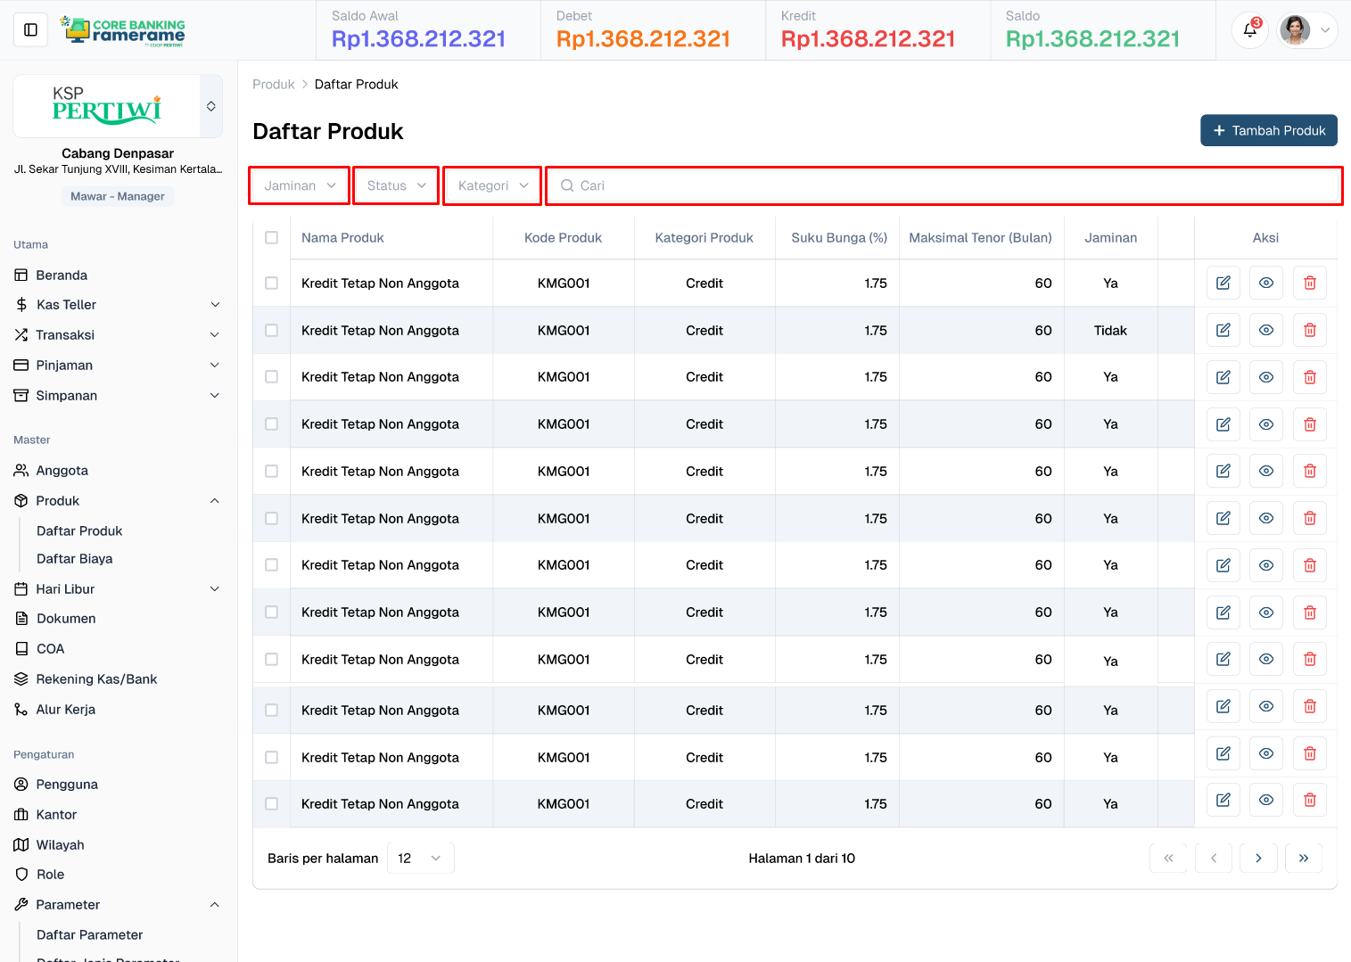
Task: Open the Jaminan filter dropdown
Action: pos(300,185)
